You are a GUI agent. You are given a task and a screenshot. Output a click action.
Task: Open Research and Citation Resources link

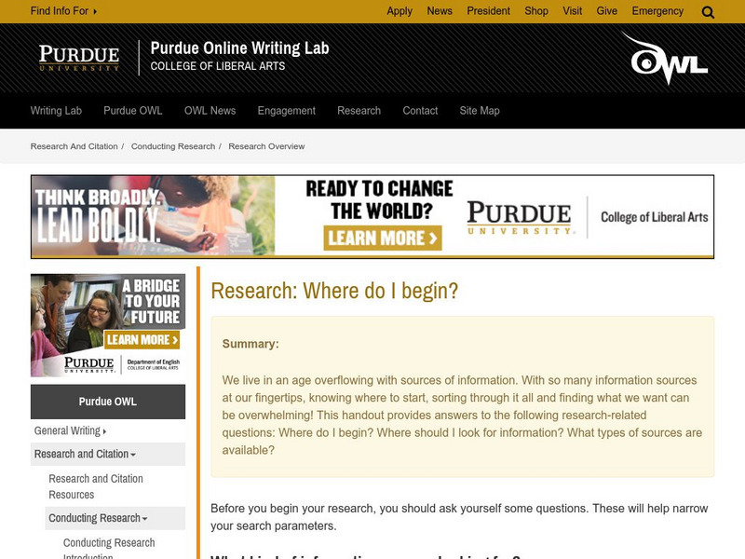pos(96,486)
